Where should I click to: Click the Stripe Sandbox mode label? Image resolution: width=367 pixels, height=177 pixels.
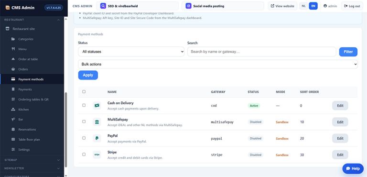click(x=282, y=155)
